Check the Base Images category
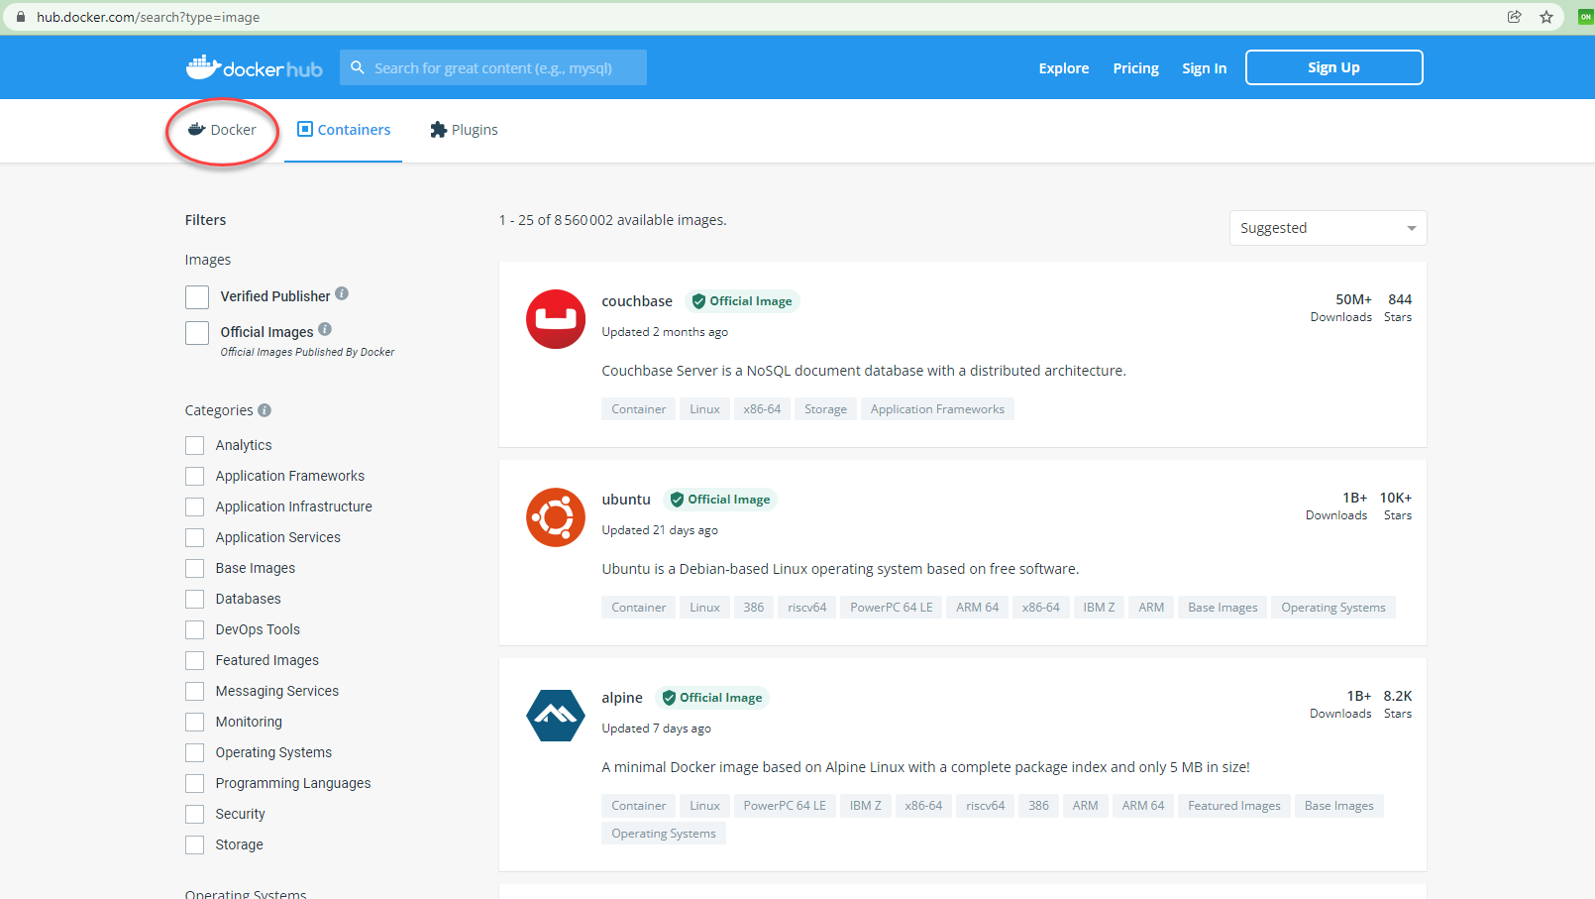The height and width of the screenshot is (899, 1595). click(195, 569)
